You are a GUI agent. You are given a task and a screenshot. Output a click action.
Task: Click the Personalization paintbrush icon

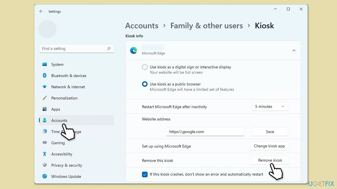pyautogui.click(x=44, y=98)
